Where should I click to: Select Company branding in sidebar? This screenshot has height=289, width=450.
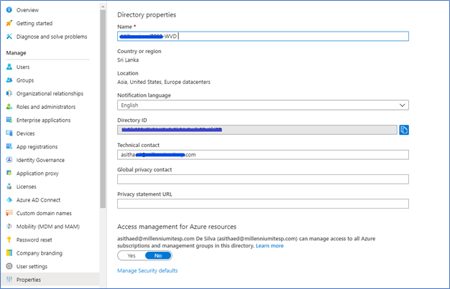pos(39,253)
